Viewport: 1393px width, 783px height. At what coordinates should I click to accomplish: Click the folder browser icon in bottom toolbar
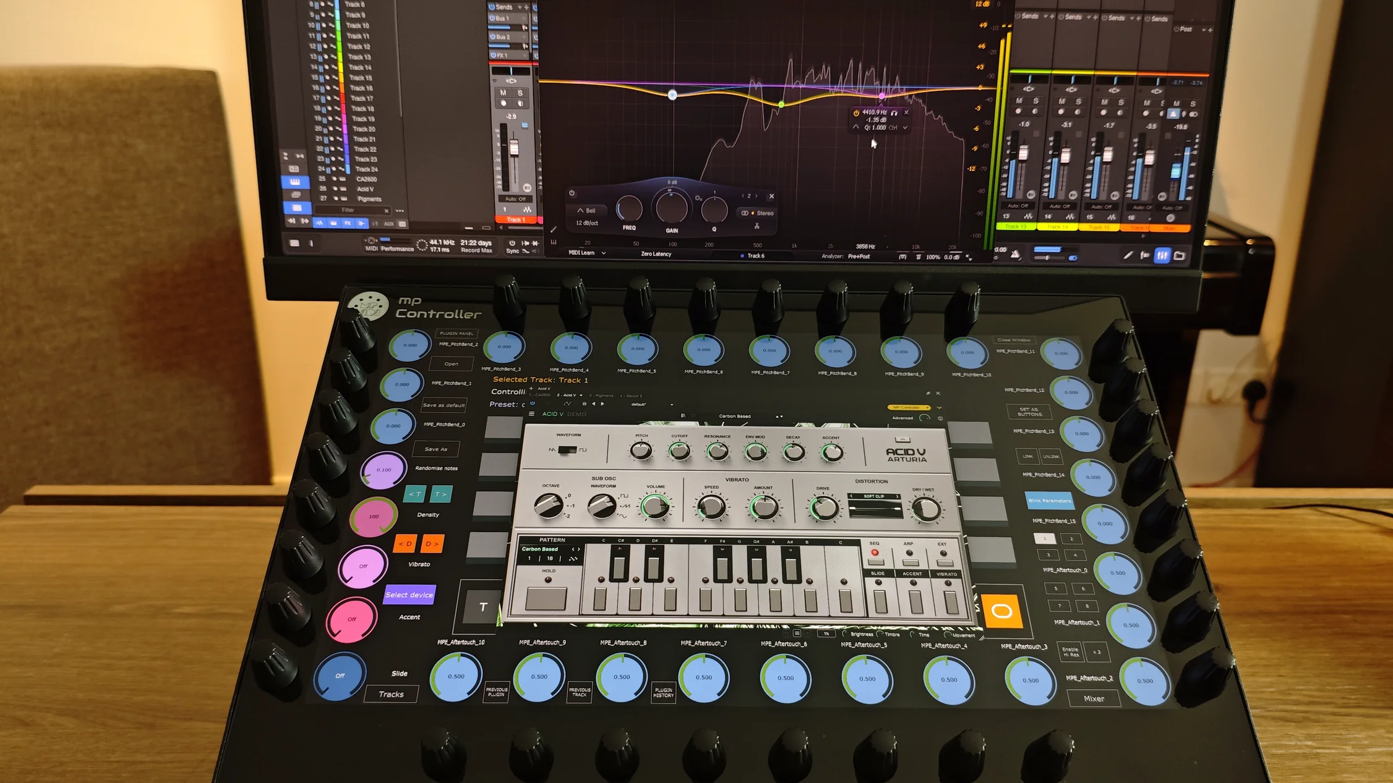(1180, 255)
